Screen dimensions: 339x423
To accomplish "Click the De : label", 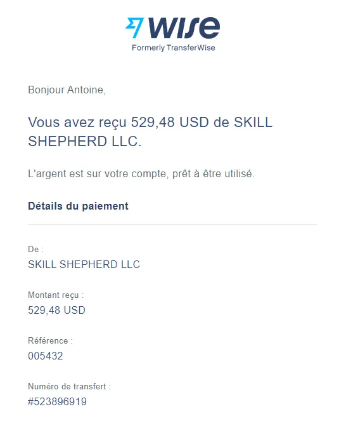I will 35,249.
